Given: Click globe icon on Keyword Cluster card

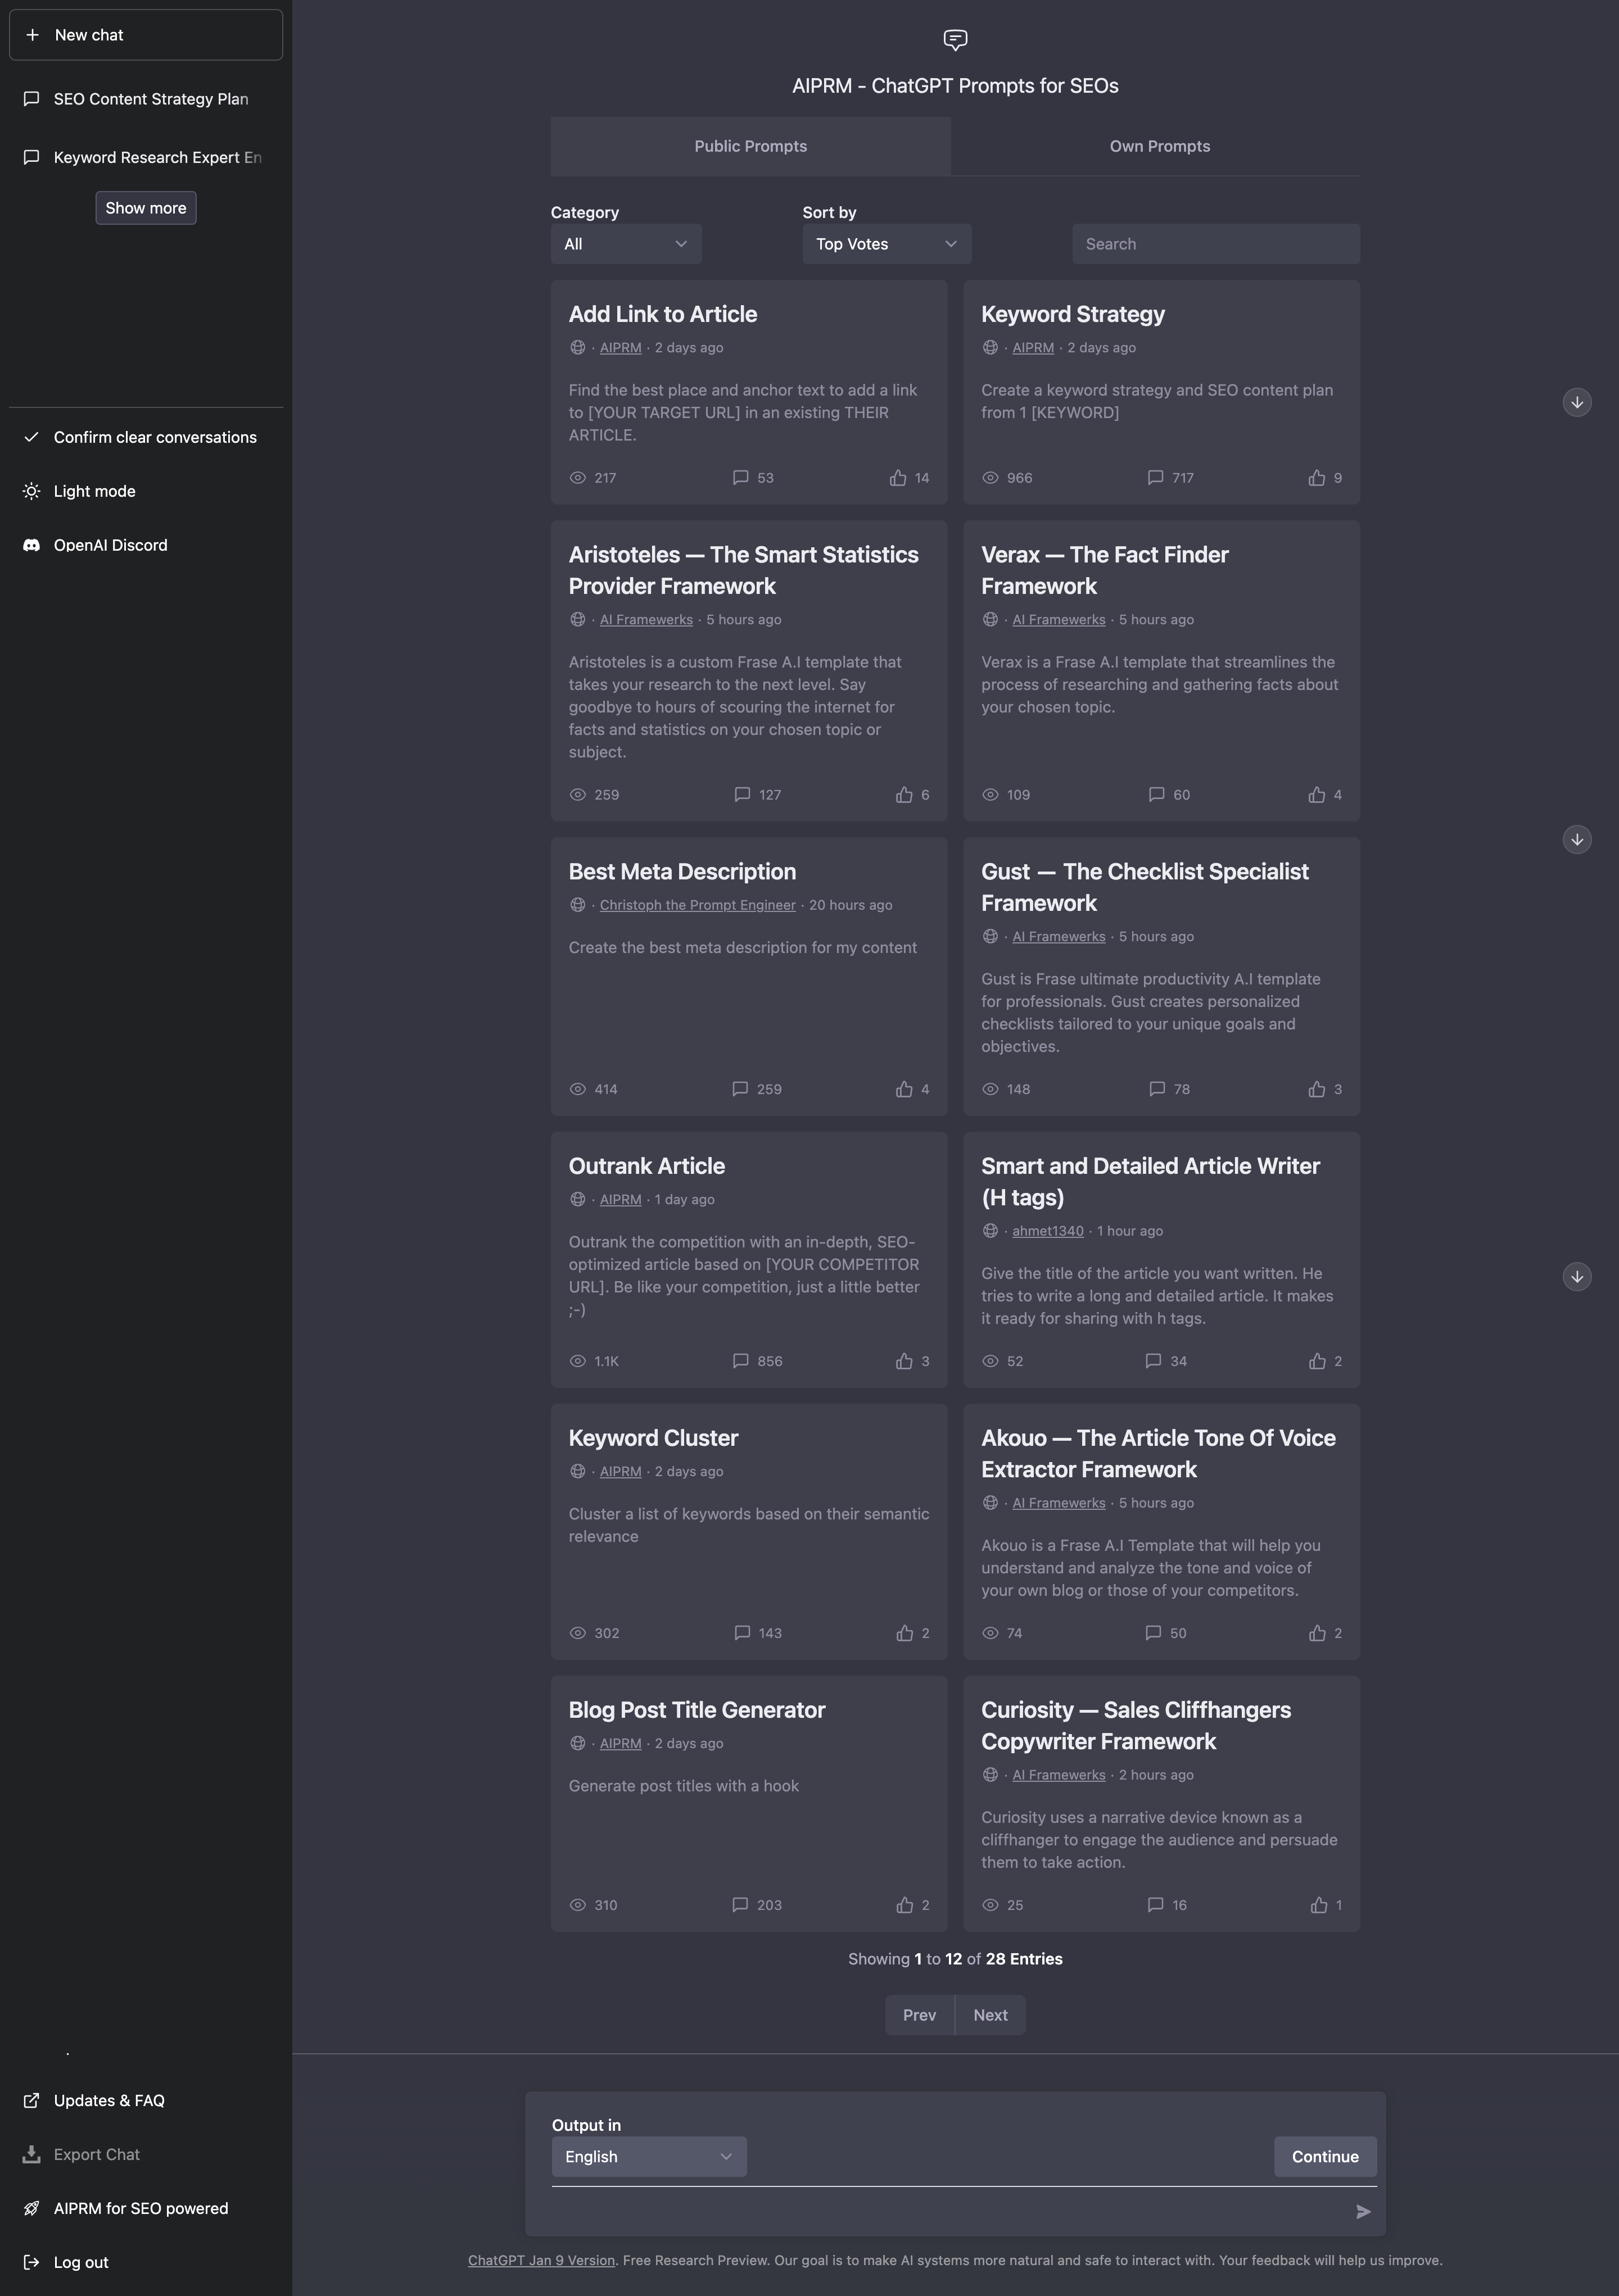Looking at the screenshot, I should pyautogui.click(x=577, y=1471).
